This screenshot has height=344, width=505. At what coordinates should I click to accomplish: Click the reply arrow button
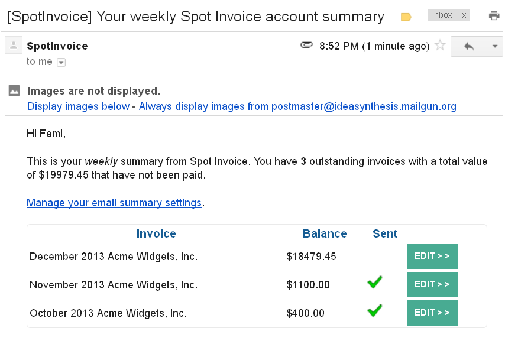[x=469, y=46]
